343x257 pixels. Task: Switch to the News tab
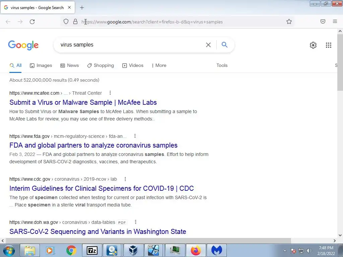coord(70,65)
